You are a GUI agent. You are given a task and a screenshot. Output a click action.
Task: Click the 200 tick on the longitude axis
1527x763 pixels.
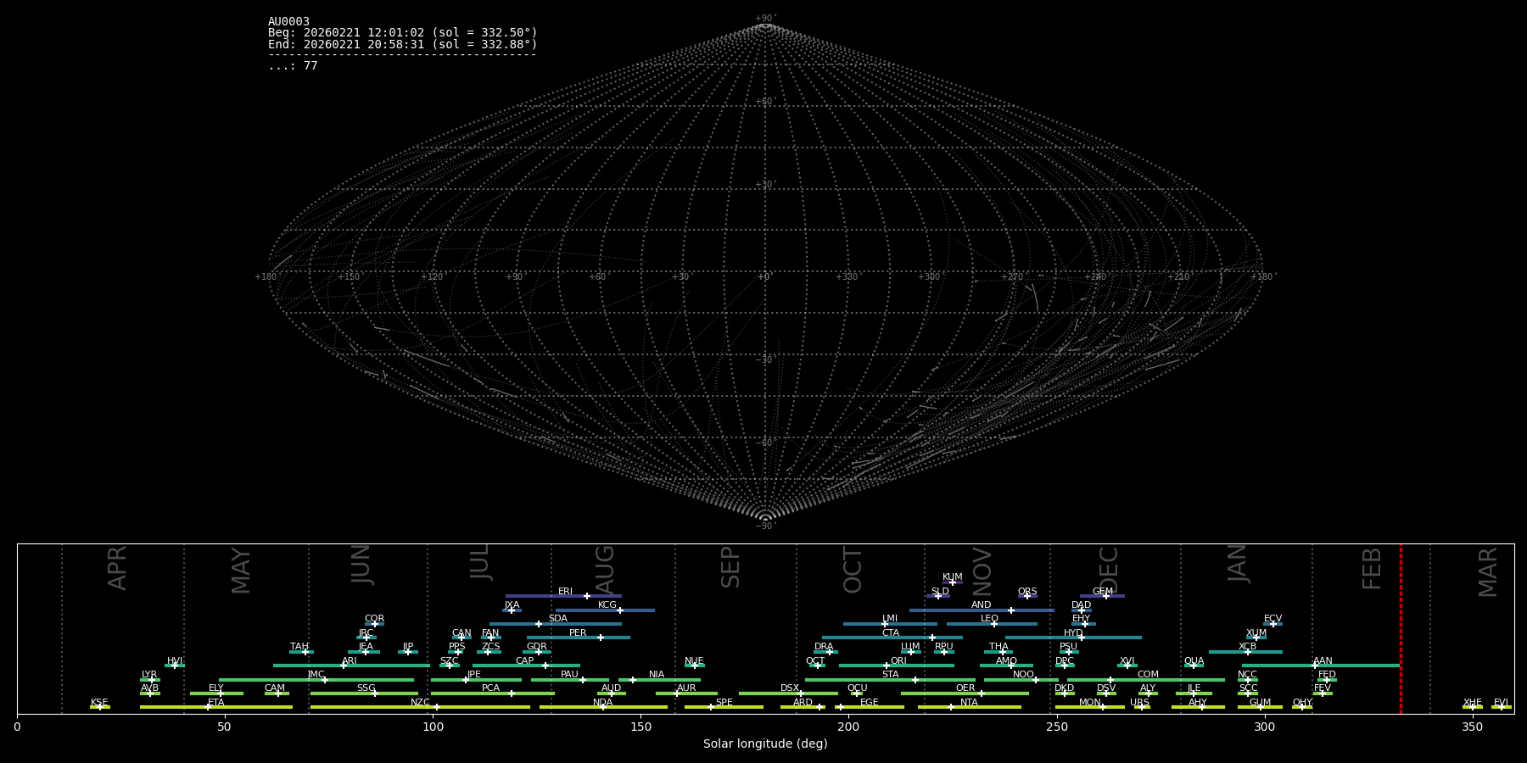848,727
